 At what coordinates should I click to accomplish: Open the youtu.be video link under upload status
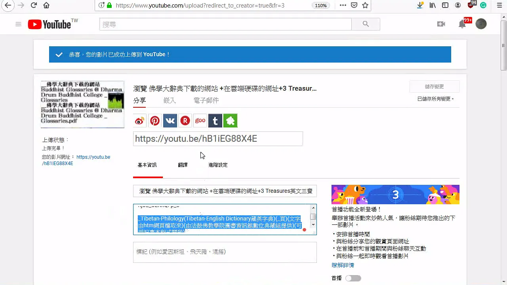tap(76, 160)
